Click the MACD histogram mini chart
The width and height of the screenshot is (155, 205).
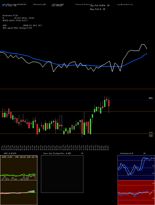pos(19,193)
